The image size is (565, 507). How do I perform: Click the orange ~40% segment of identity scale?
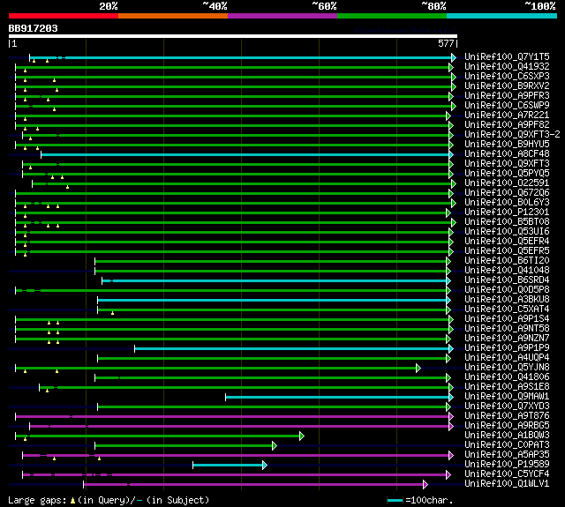click(x=173, y=16)
